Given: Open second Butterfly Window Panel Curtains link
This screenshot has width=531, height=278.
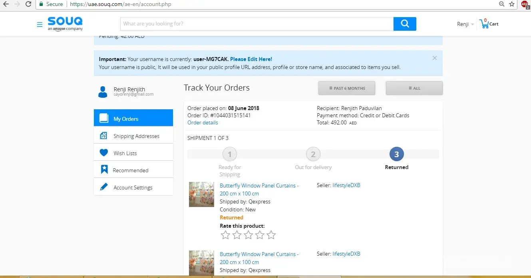Looking at the screenshot, I should pos(259,258).
